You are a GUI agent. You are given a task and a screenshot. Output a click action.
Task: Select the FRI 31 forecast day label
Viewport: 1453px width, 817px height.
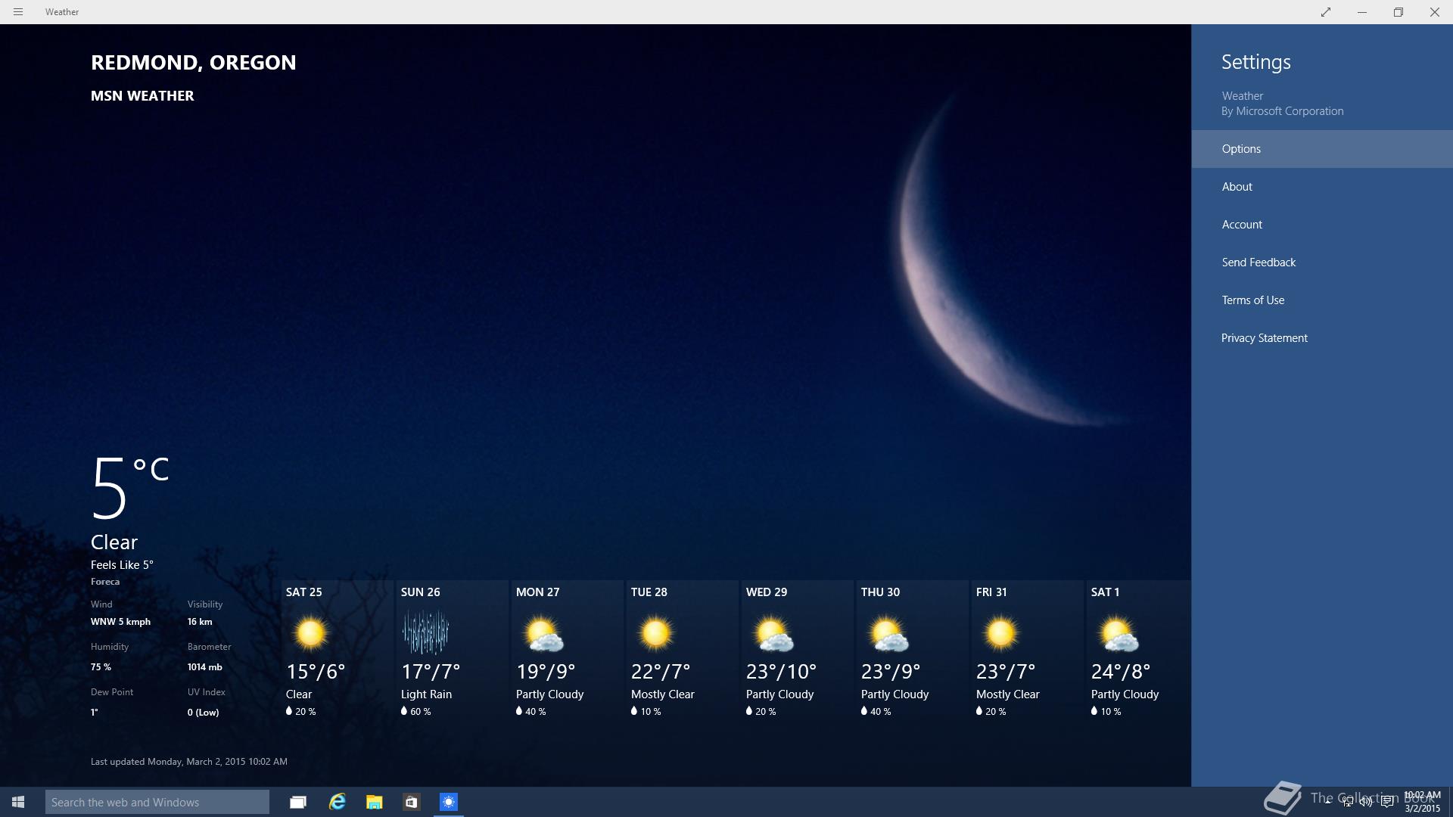(x=991, y=592)
